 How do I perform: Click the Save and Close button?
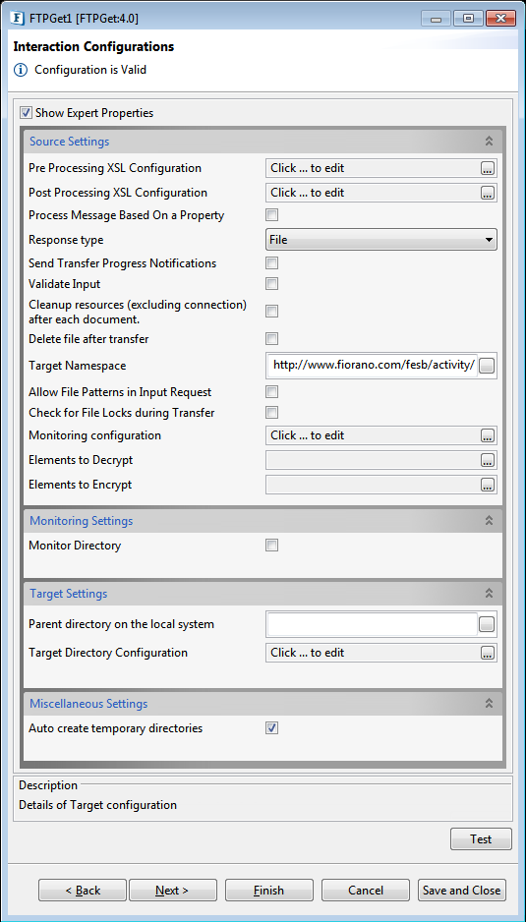tap(461, 891)
